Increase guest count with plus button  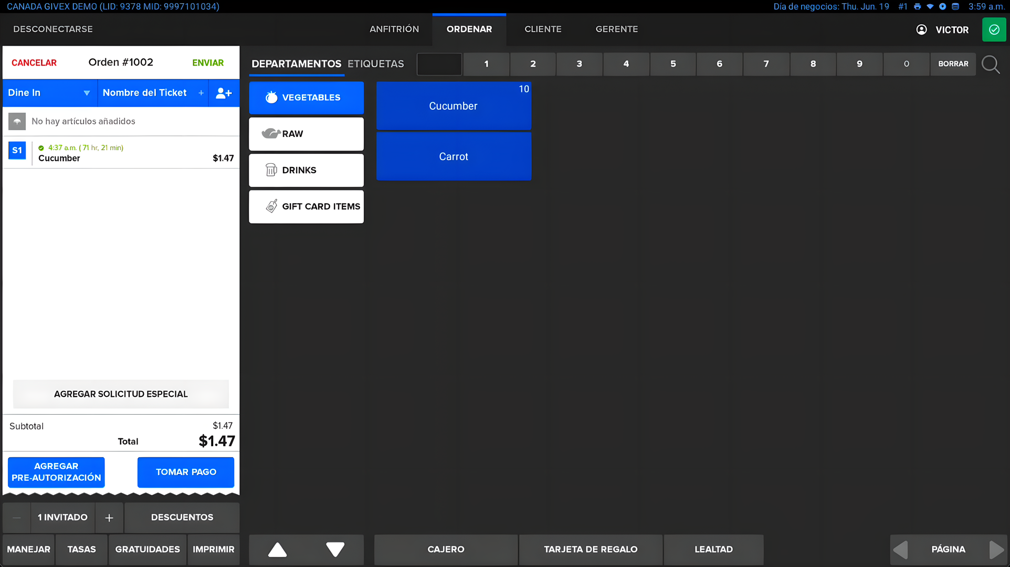coord(109,518)
